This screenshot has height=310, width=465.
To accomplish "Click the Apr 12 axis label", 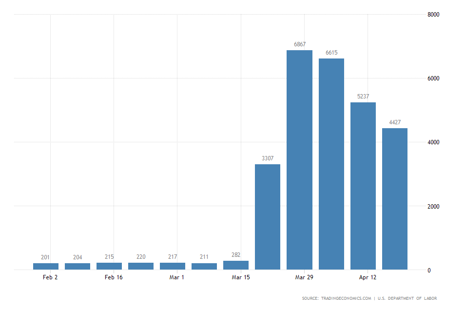I will coord(367,277).
